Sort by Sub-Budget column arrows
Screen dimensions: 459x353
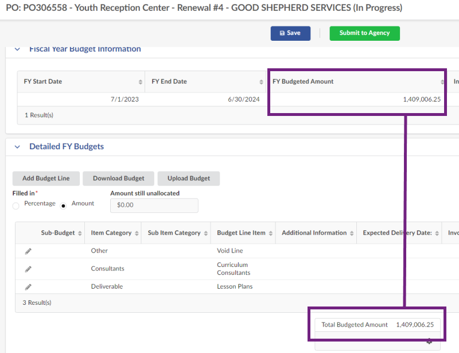(x=79, y=234)
